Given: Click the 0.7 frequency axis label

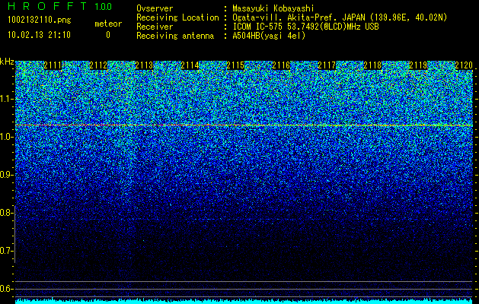Looking at the screenshot, I should point(6,251).
